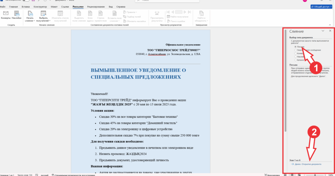Go to last record arrow

pyautogui.click(x=189, y=12)
